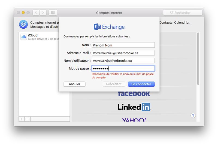Click the plus button to add account
This screenshot has width=218, height=146.
(x=22, y=119)
